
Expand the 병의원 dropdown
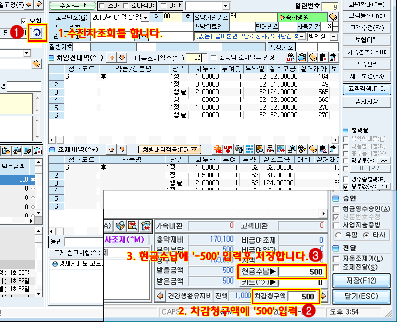click(335, 37)
